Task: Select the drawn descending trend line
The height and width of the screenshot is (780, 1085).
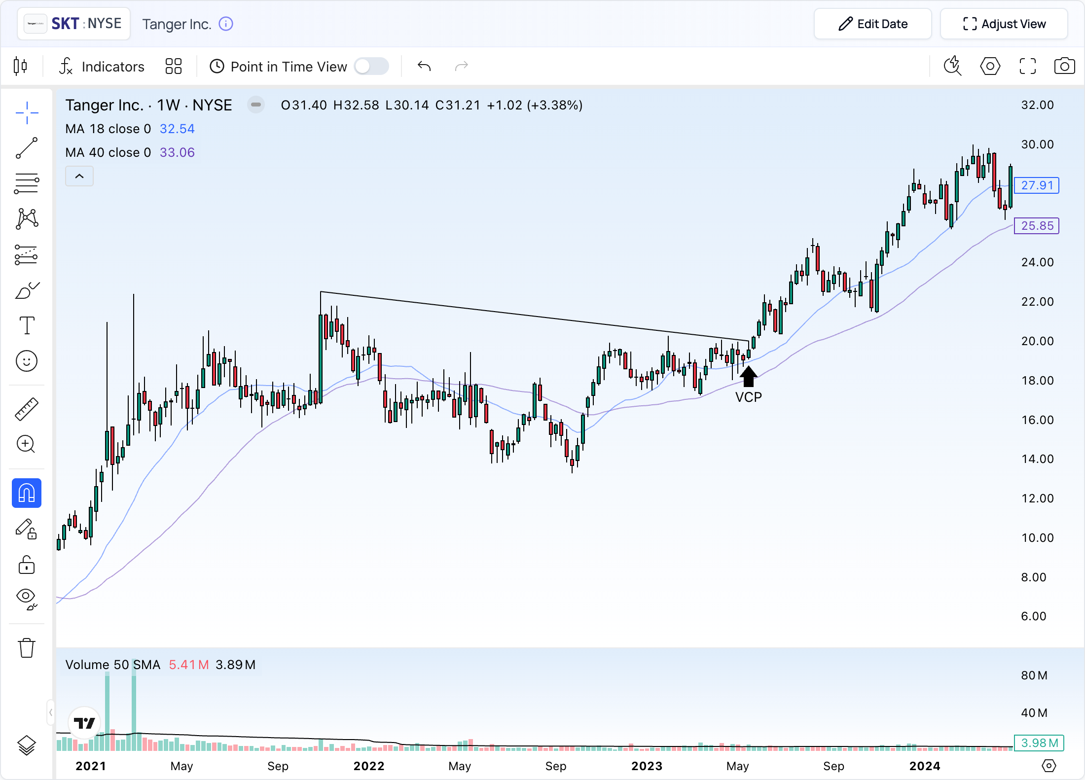Action: click(x=535, y=316)
